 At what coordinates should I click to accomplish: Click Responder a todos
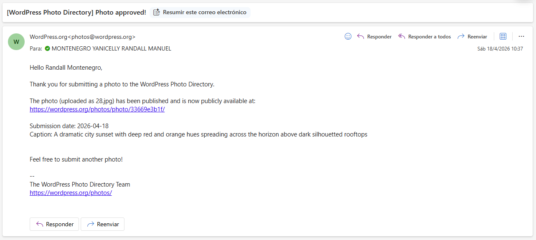[424, 37]
